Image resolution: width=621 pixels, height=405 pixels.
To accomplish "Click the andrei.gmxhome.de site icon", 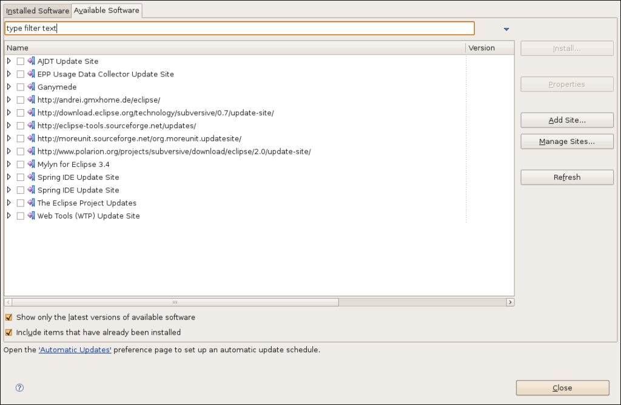I will [x=31, y=100].
